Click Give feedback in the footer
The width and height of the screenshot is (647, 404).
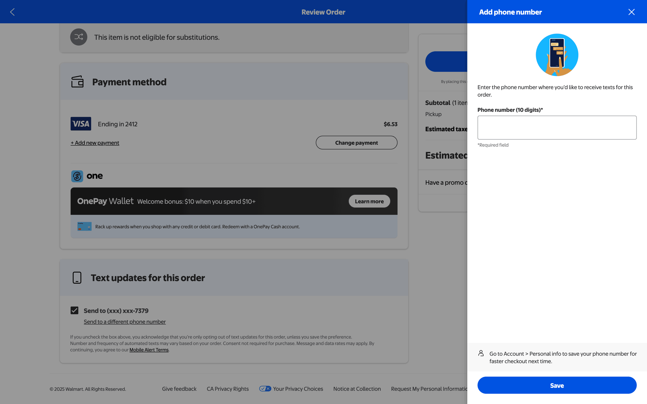coord(179,389)
